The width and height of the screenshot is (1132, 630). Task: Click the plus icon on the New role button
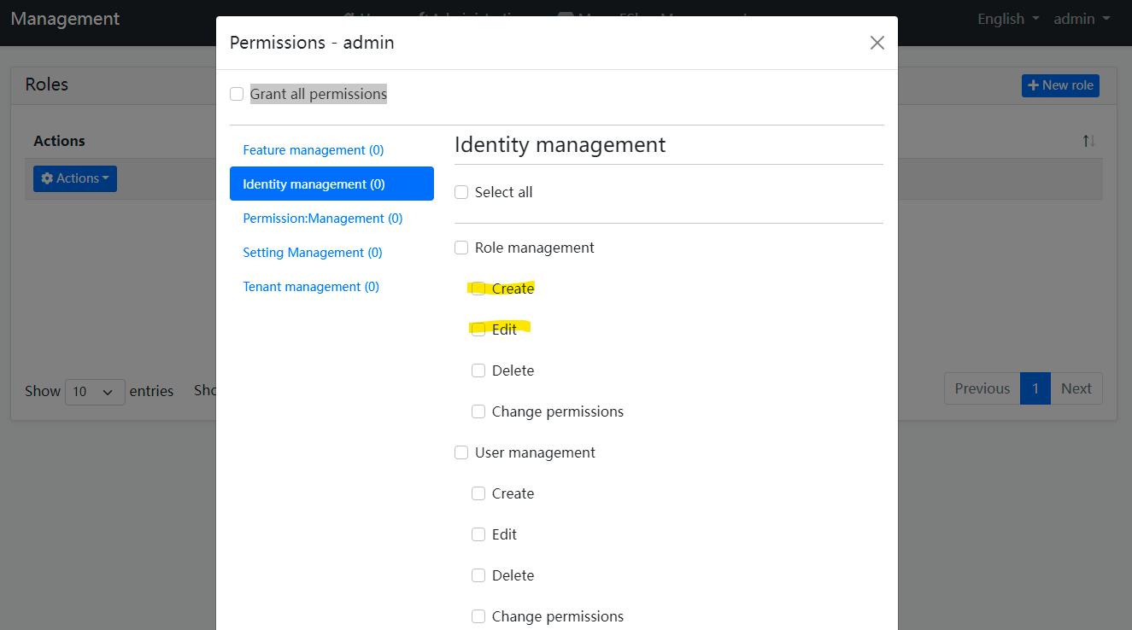1033,85
